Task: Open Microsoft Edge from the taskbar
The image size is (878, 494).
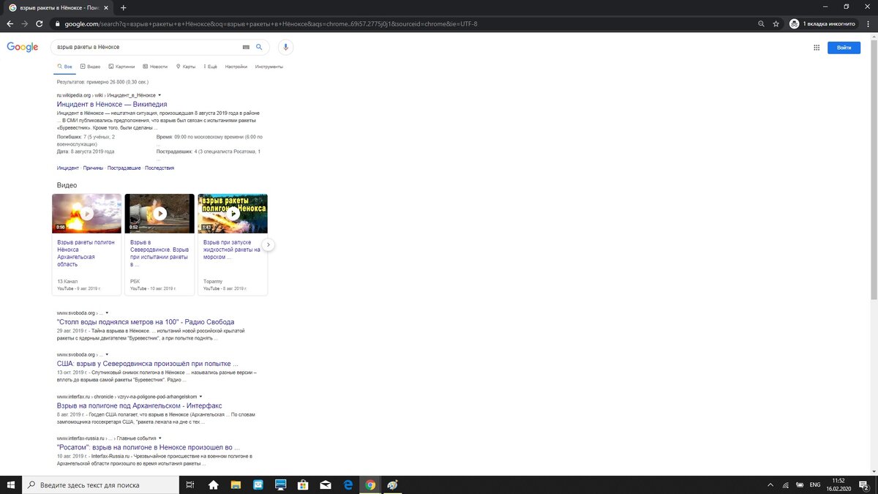Action: (348, 484)
